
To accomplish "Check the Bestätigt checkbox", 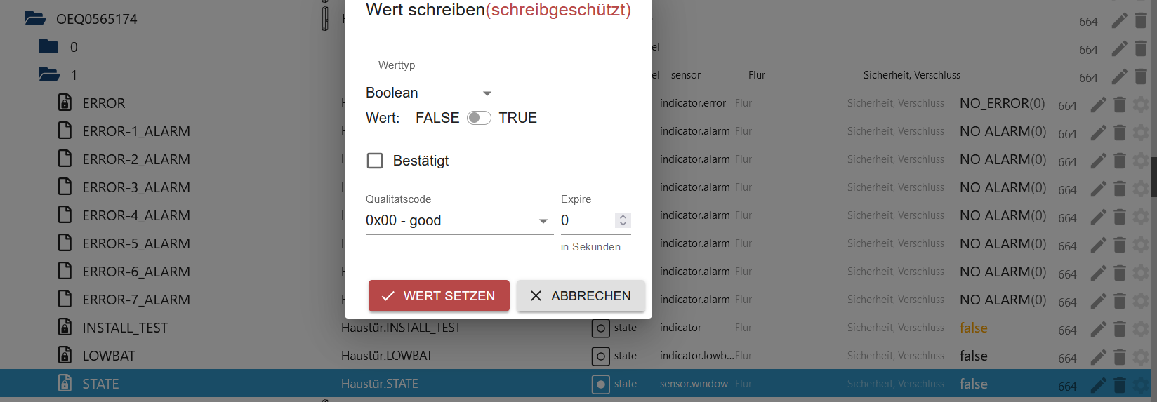I will tap(375, 161).
